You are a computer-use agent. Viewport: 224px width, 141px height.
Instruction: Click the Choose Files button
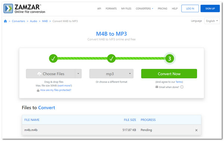pyautogui.click(x=50, y=73)
